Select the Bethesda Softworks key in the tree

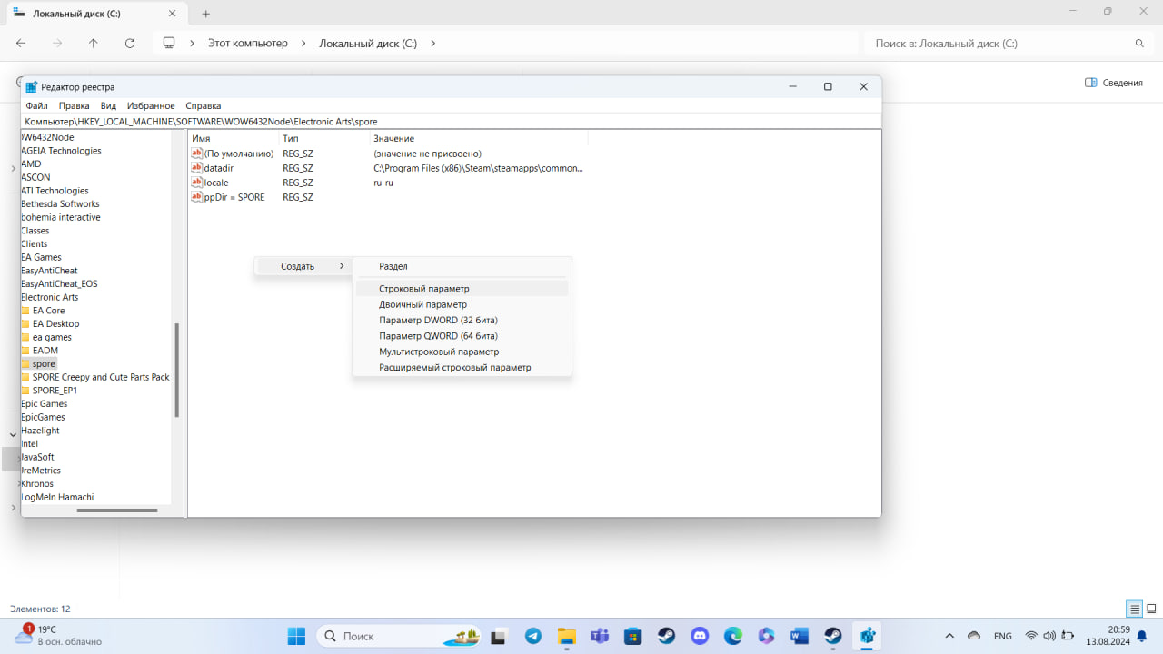click(60, 204)
